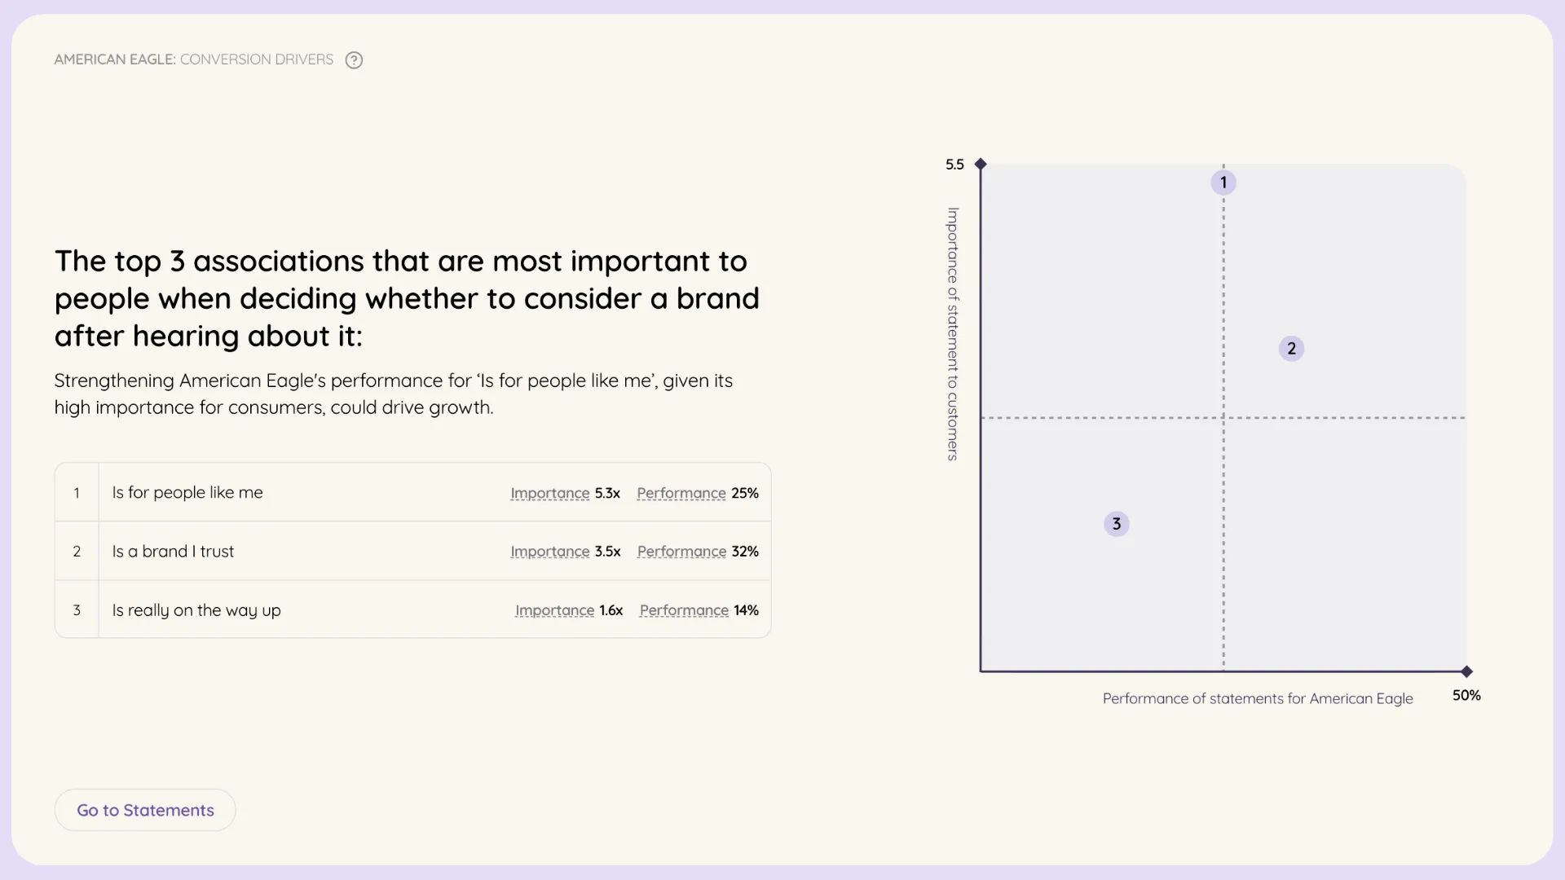The width and height of the screenshot is (1565, 880).
Task: Click the Go to Statements button
Action: pyautogui.click(x=145, y=810)
